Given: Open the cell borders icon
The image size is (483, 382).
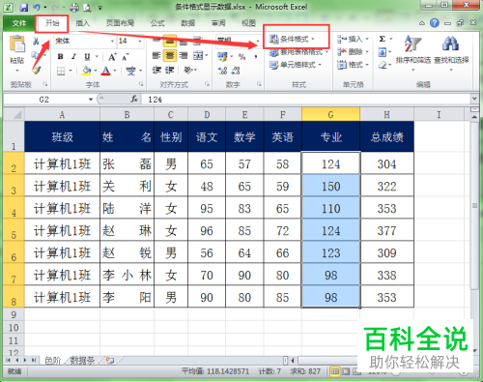Looking at the screenshot, I should point(61,71).
